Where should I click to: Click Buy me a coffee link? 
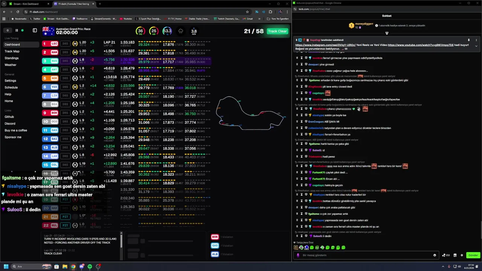pos(16,130)
